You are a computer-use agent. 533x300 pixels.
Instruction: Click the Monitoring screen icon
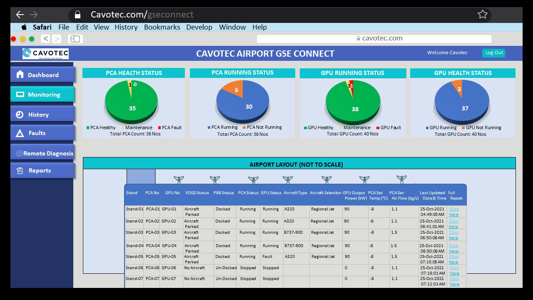(x=20, y=95)
